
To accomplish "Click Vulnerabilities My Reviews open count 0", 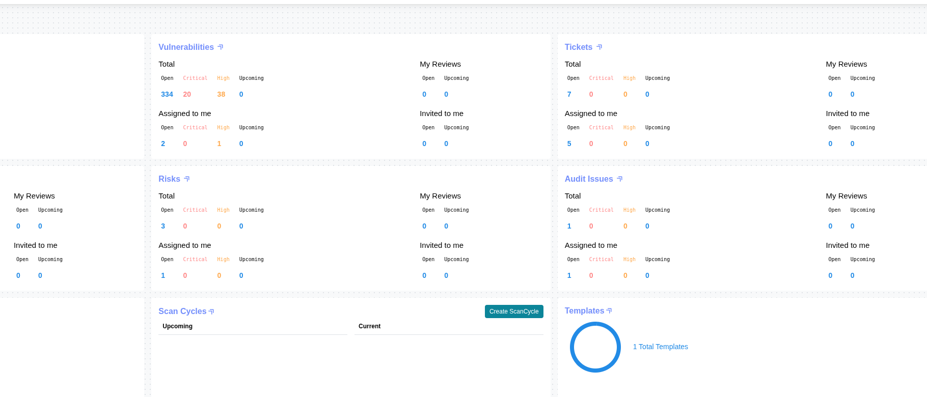I will pyautogui.click(x=424, y=94).
